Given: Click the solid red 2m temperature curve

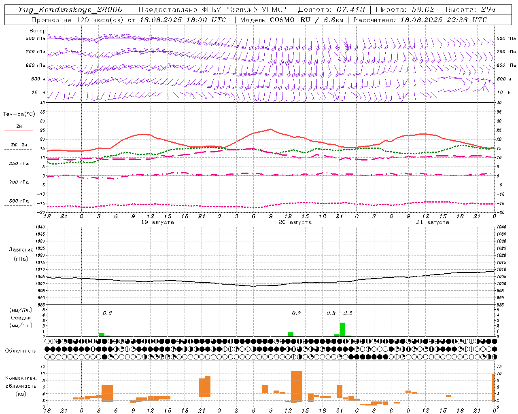Looking at the screenshot, I should point(271,129).
